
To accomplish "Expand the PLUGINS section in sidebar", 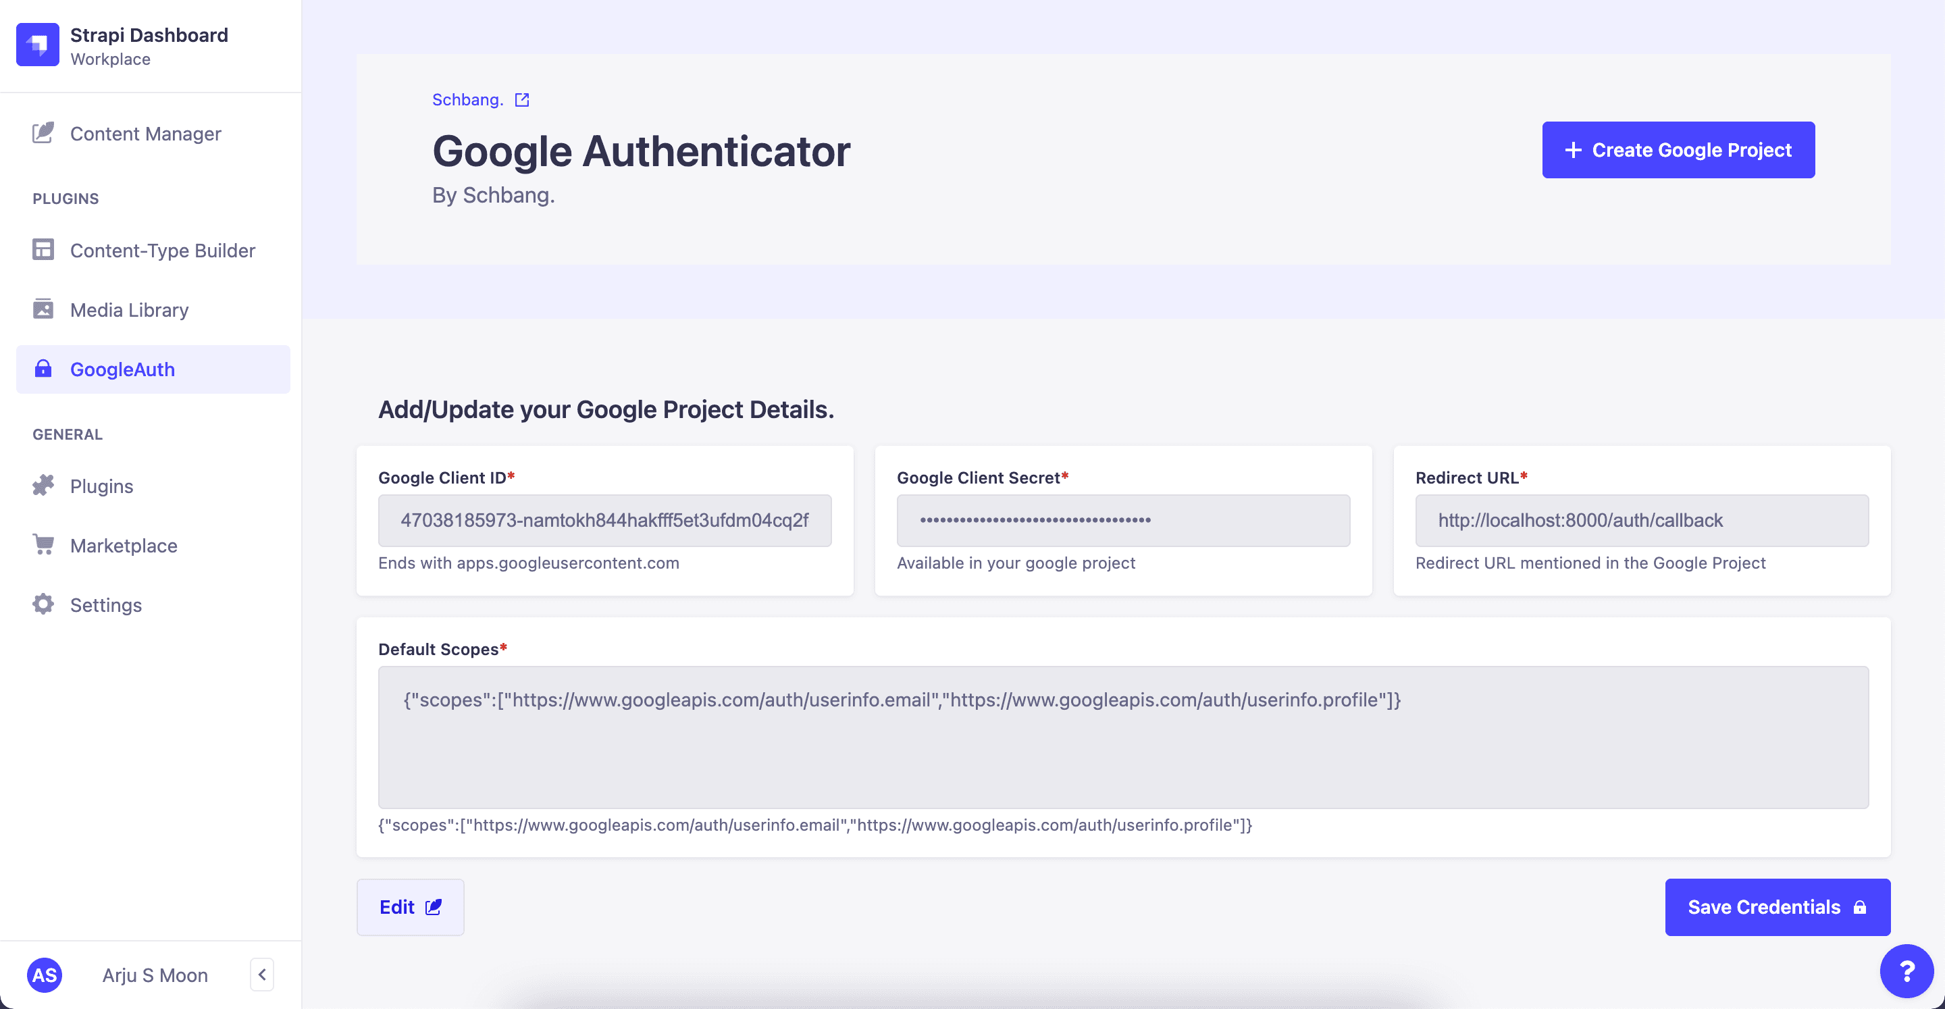I will pyautogui.click(x=66, y=198).
